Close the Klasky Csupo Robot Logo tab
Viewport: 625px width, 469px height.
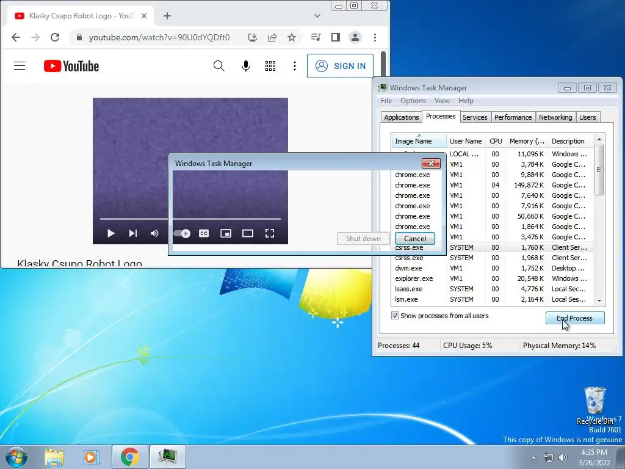(x=144, y=16)
